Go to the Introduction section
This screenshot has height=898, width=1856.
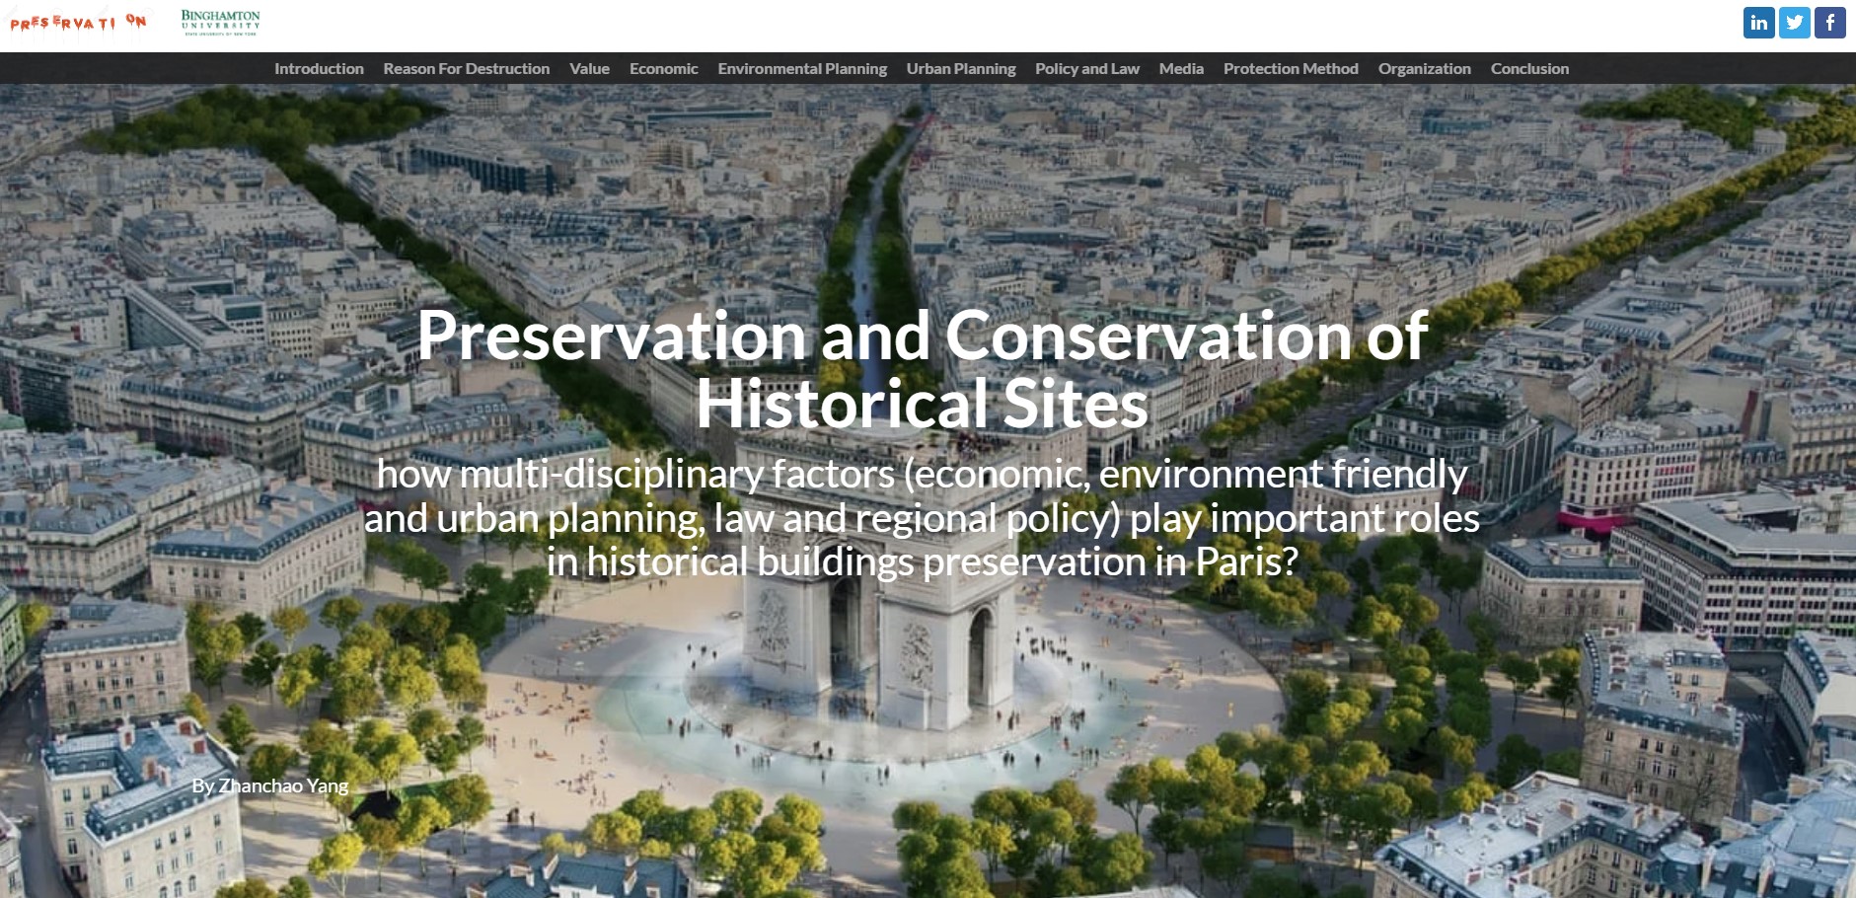tap(319, 68)
